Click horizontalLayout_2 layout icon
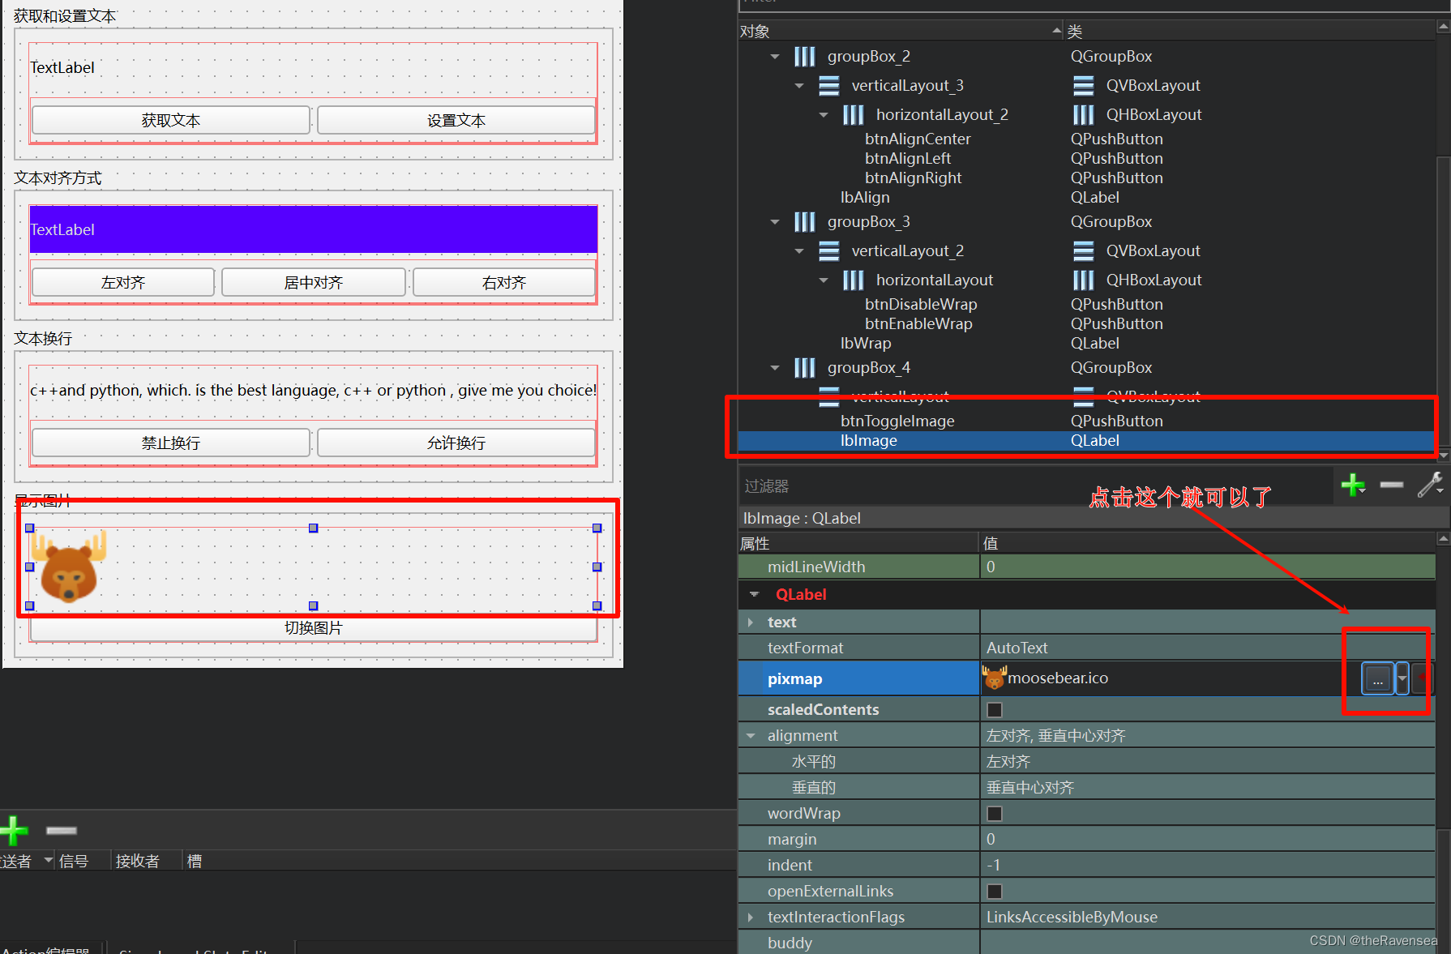The height and width of the screenshot is (954, 1451). coord(854,115)
